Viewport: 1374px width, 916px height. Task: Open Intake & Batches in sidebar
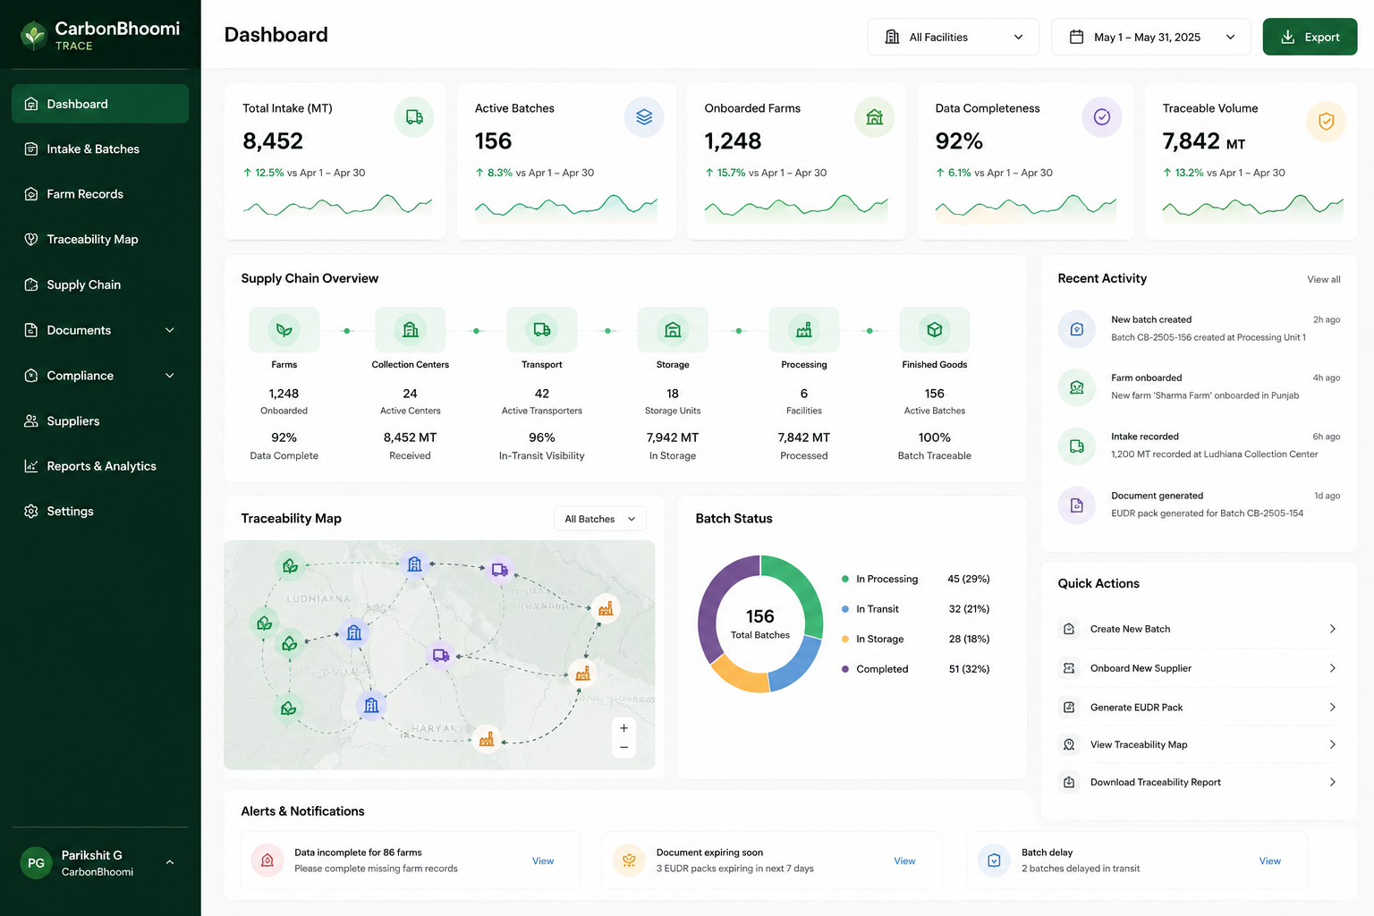click(100, 149)
